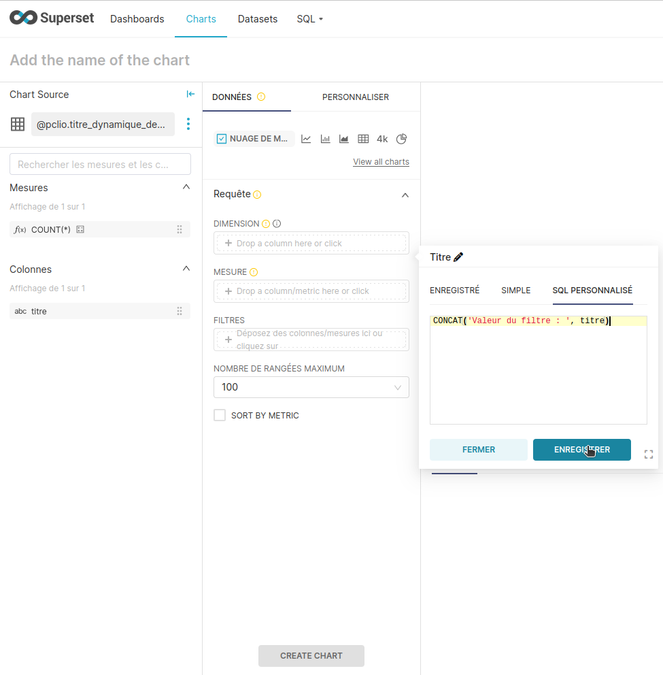Switch to the Personnaliser tab

pyautogui.click(x=356, y=97)
